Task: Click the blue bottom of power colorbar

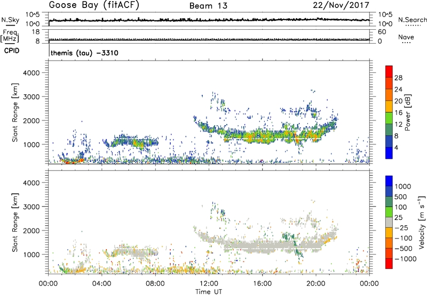Action: [x=389, y=153]
